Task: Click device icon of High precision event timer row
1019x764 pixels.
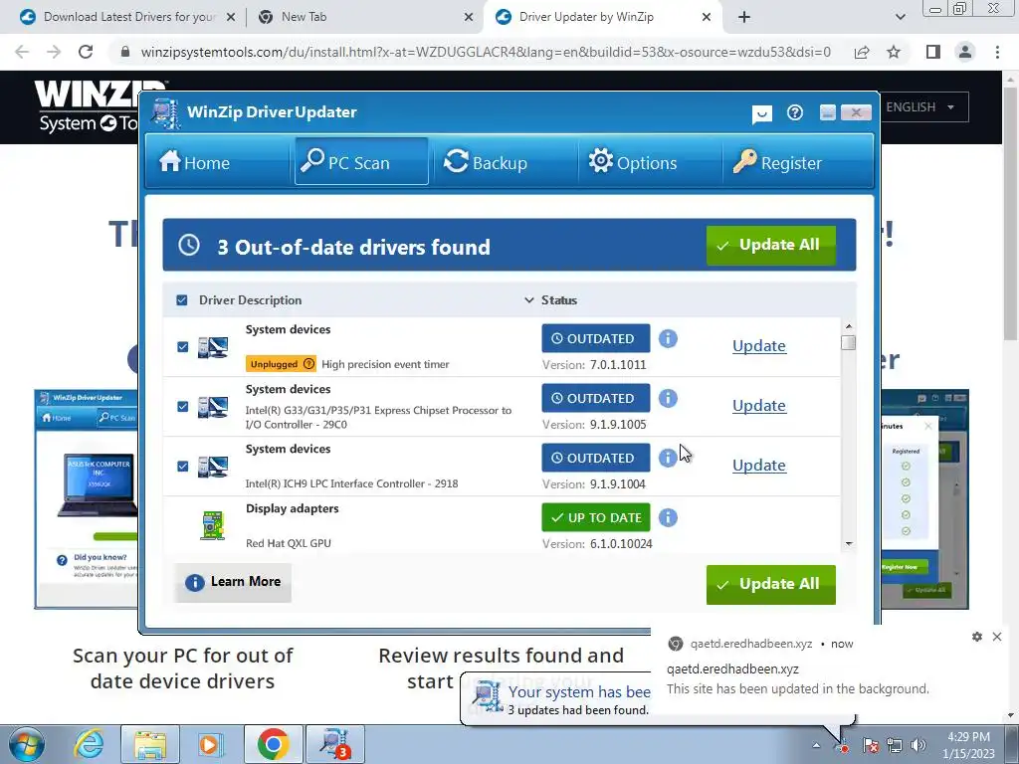Action: pos(213,347)
